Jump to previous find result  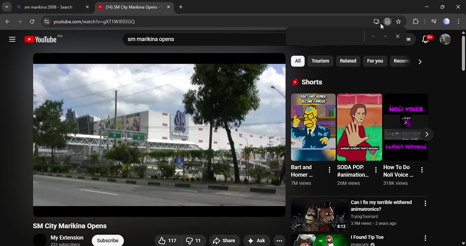point(373,36)
